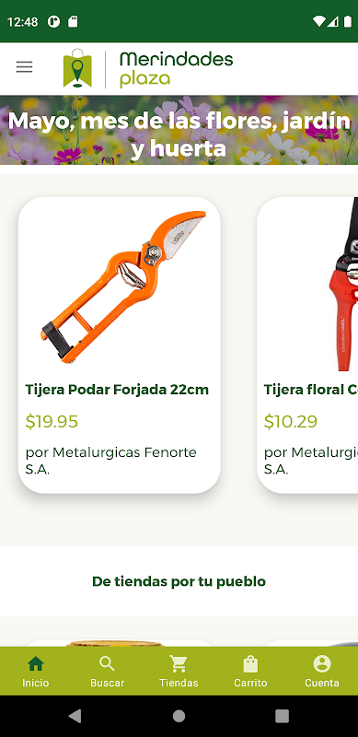Tap the Merindades Plaza logo
This screenshot has width=358, height=737.
(148, 68)
